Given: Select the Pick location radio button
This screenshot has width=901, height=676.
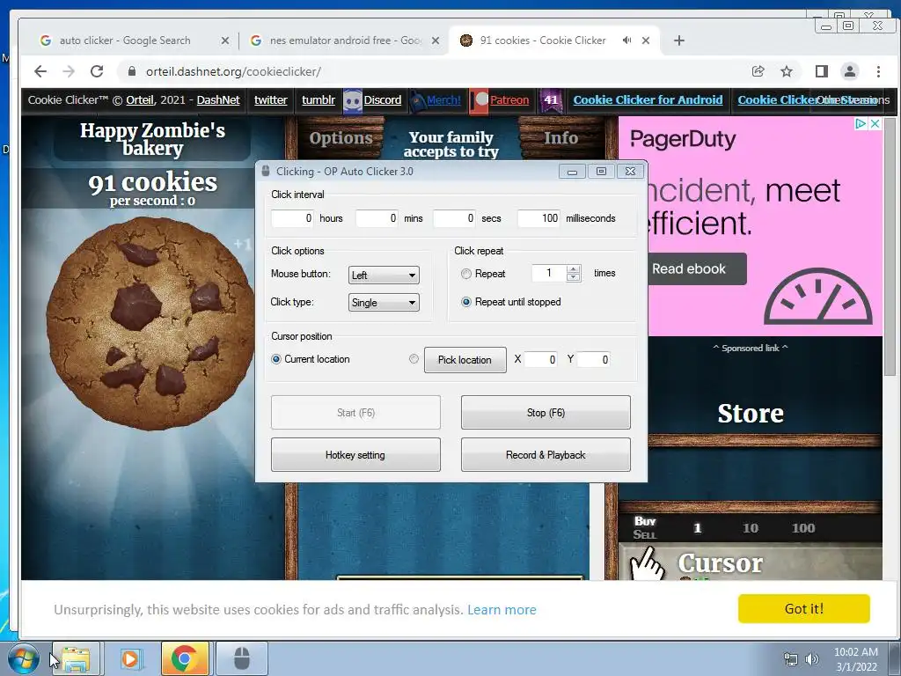Looking at the screenshot, I should 414,359.
